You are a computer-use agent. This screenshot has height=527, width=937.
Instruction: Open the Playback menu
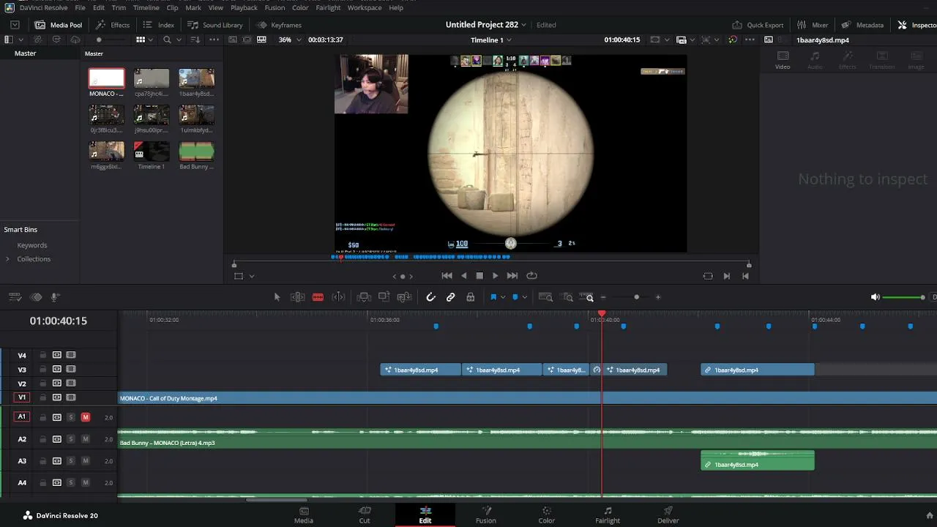(244, 8)
